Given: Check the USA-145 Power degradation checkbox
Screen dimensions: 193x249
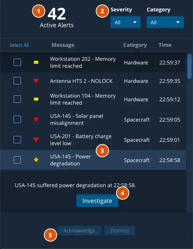Looking at the screenshot, I should tap(17, 160).
